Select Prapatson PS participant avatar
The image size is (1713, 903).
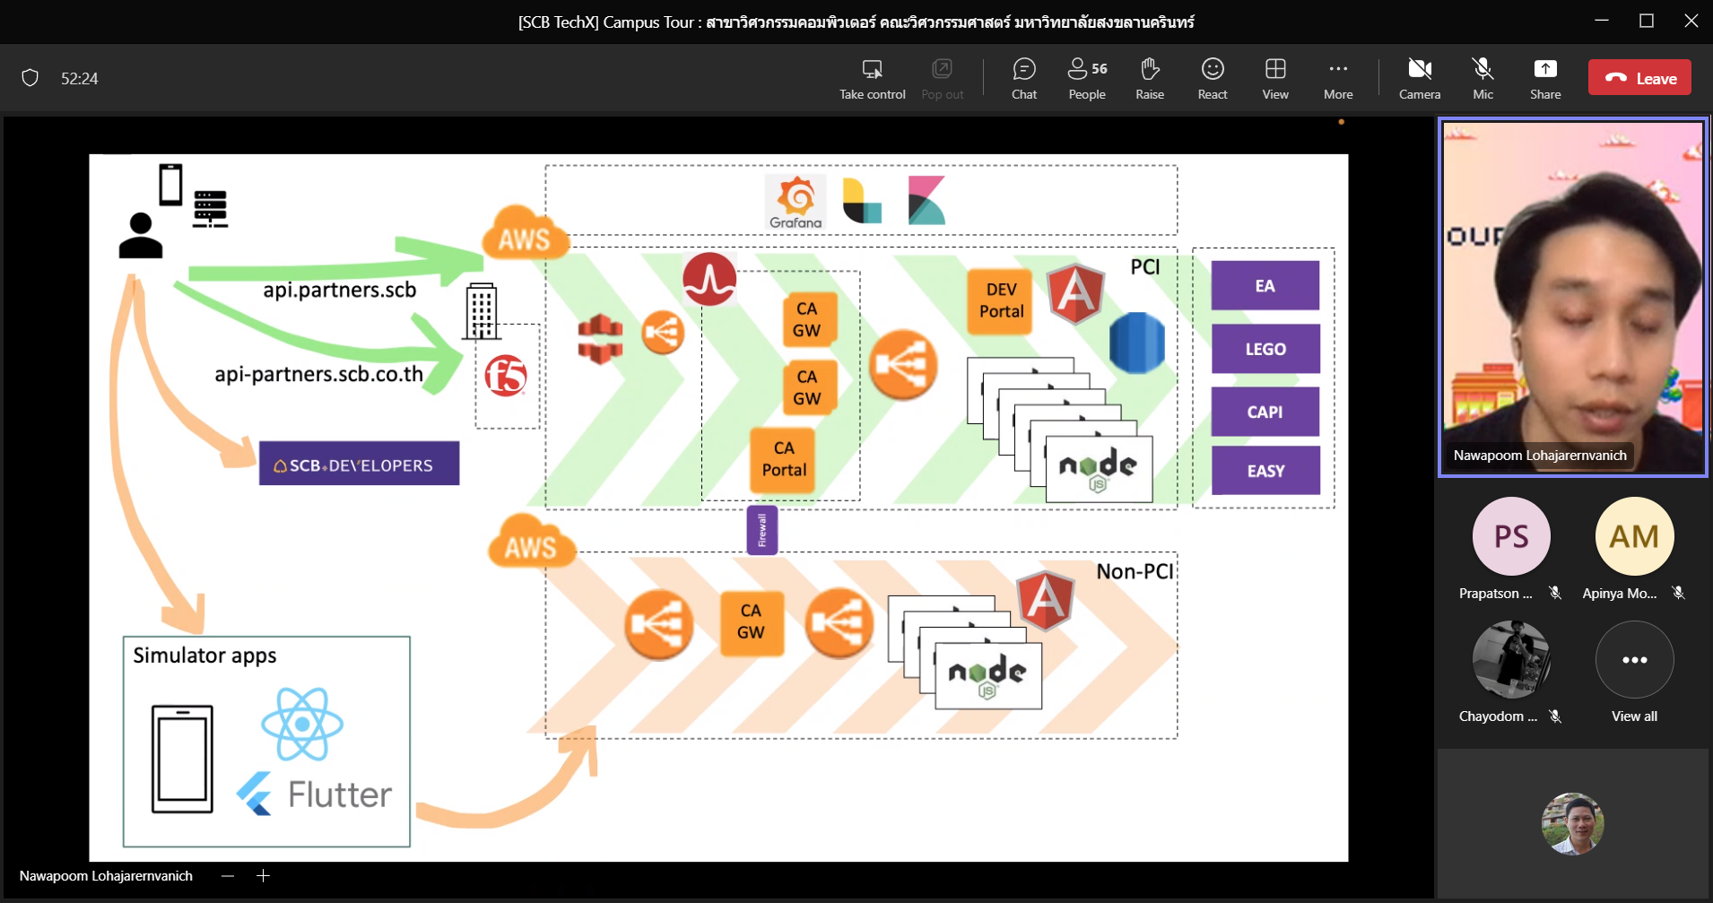[1510, 536]
